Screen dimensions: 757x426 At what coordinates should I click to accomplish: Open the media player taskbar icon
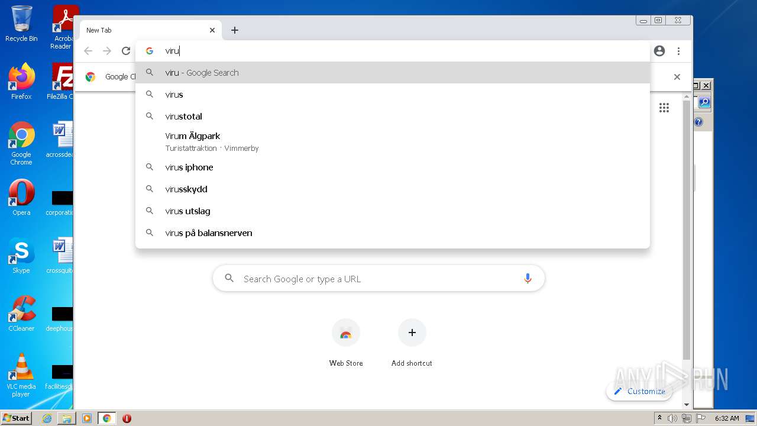click(87, 418)
